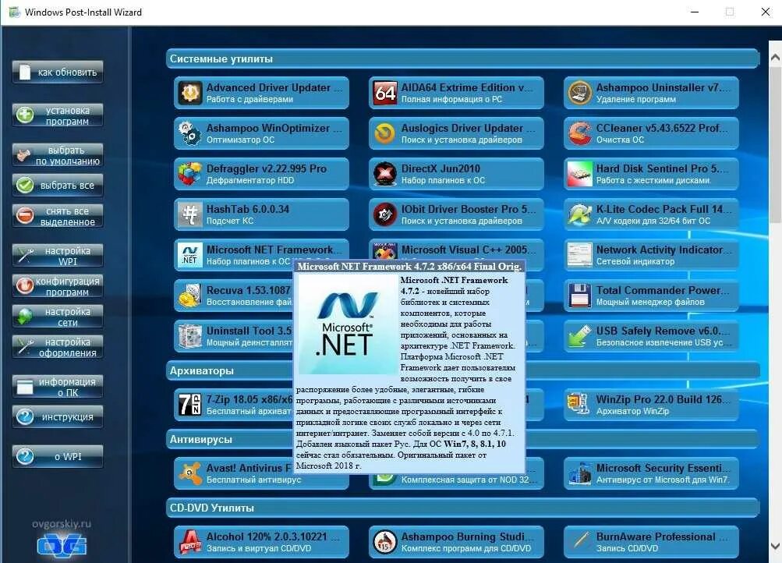
Task: Show 'информация о ПК' system info
Action: point(58,387)
